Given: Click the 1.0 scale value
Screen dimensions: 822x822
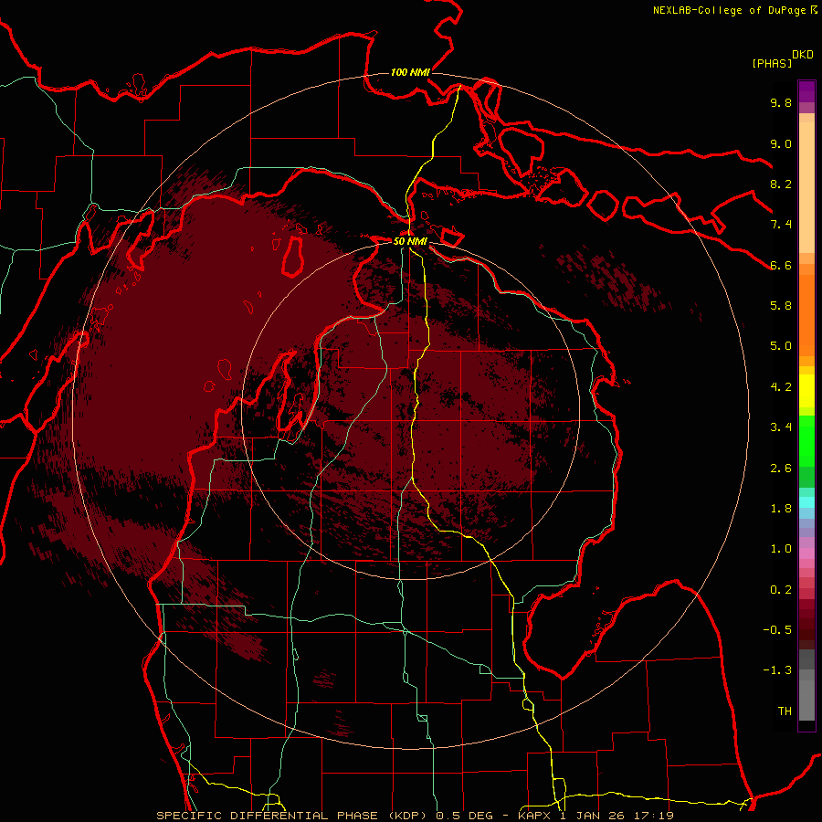Looking at the screenshot, I should [x=781, y=549].
